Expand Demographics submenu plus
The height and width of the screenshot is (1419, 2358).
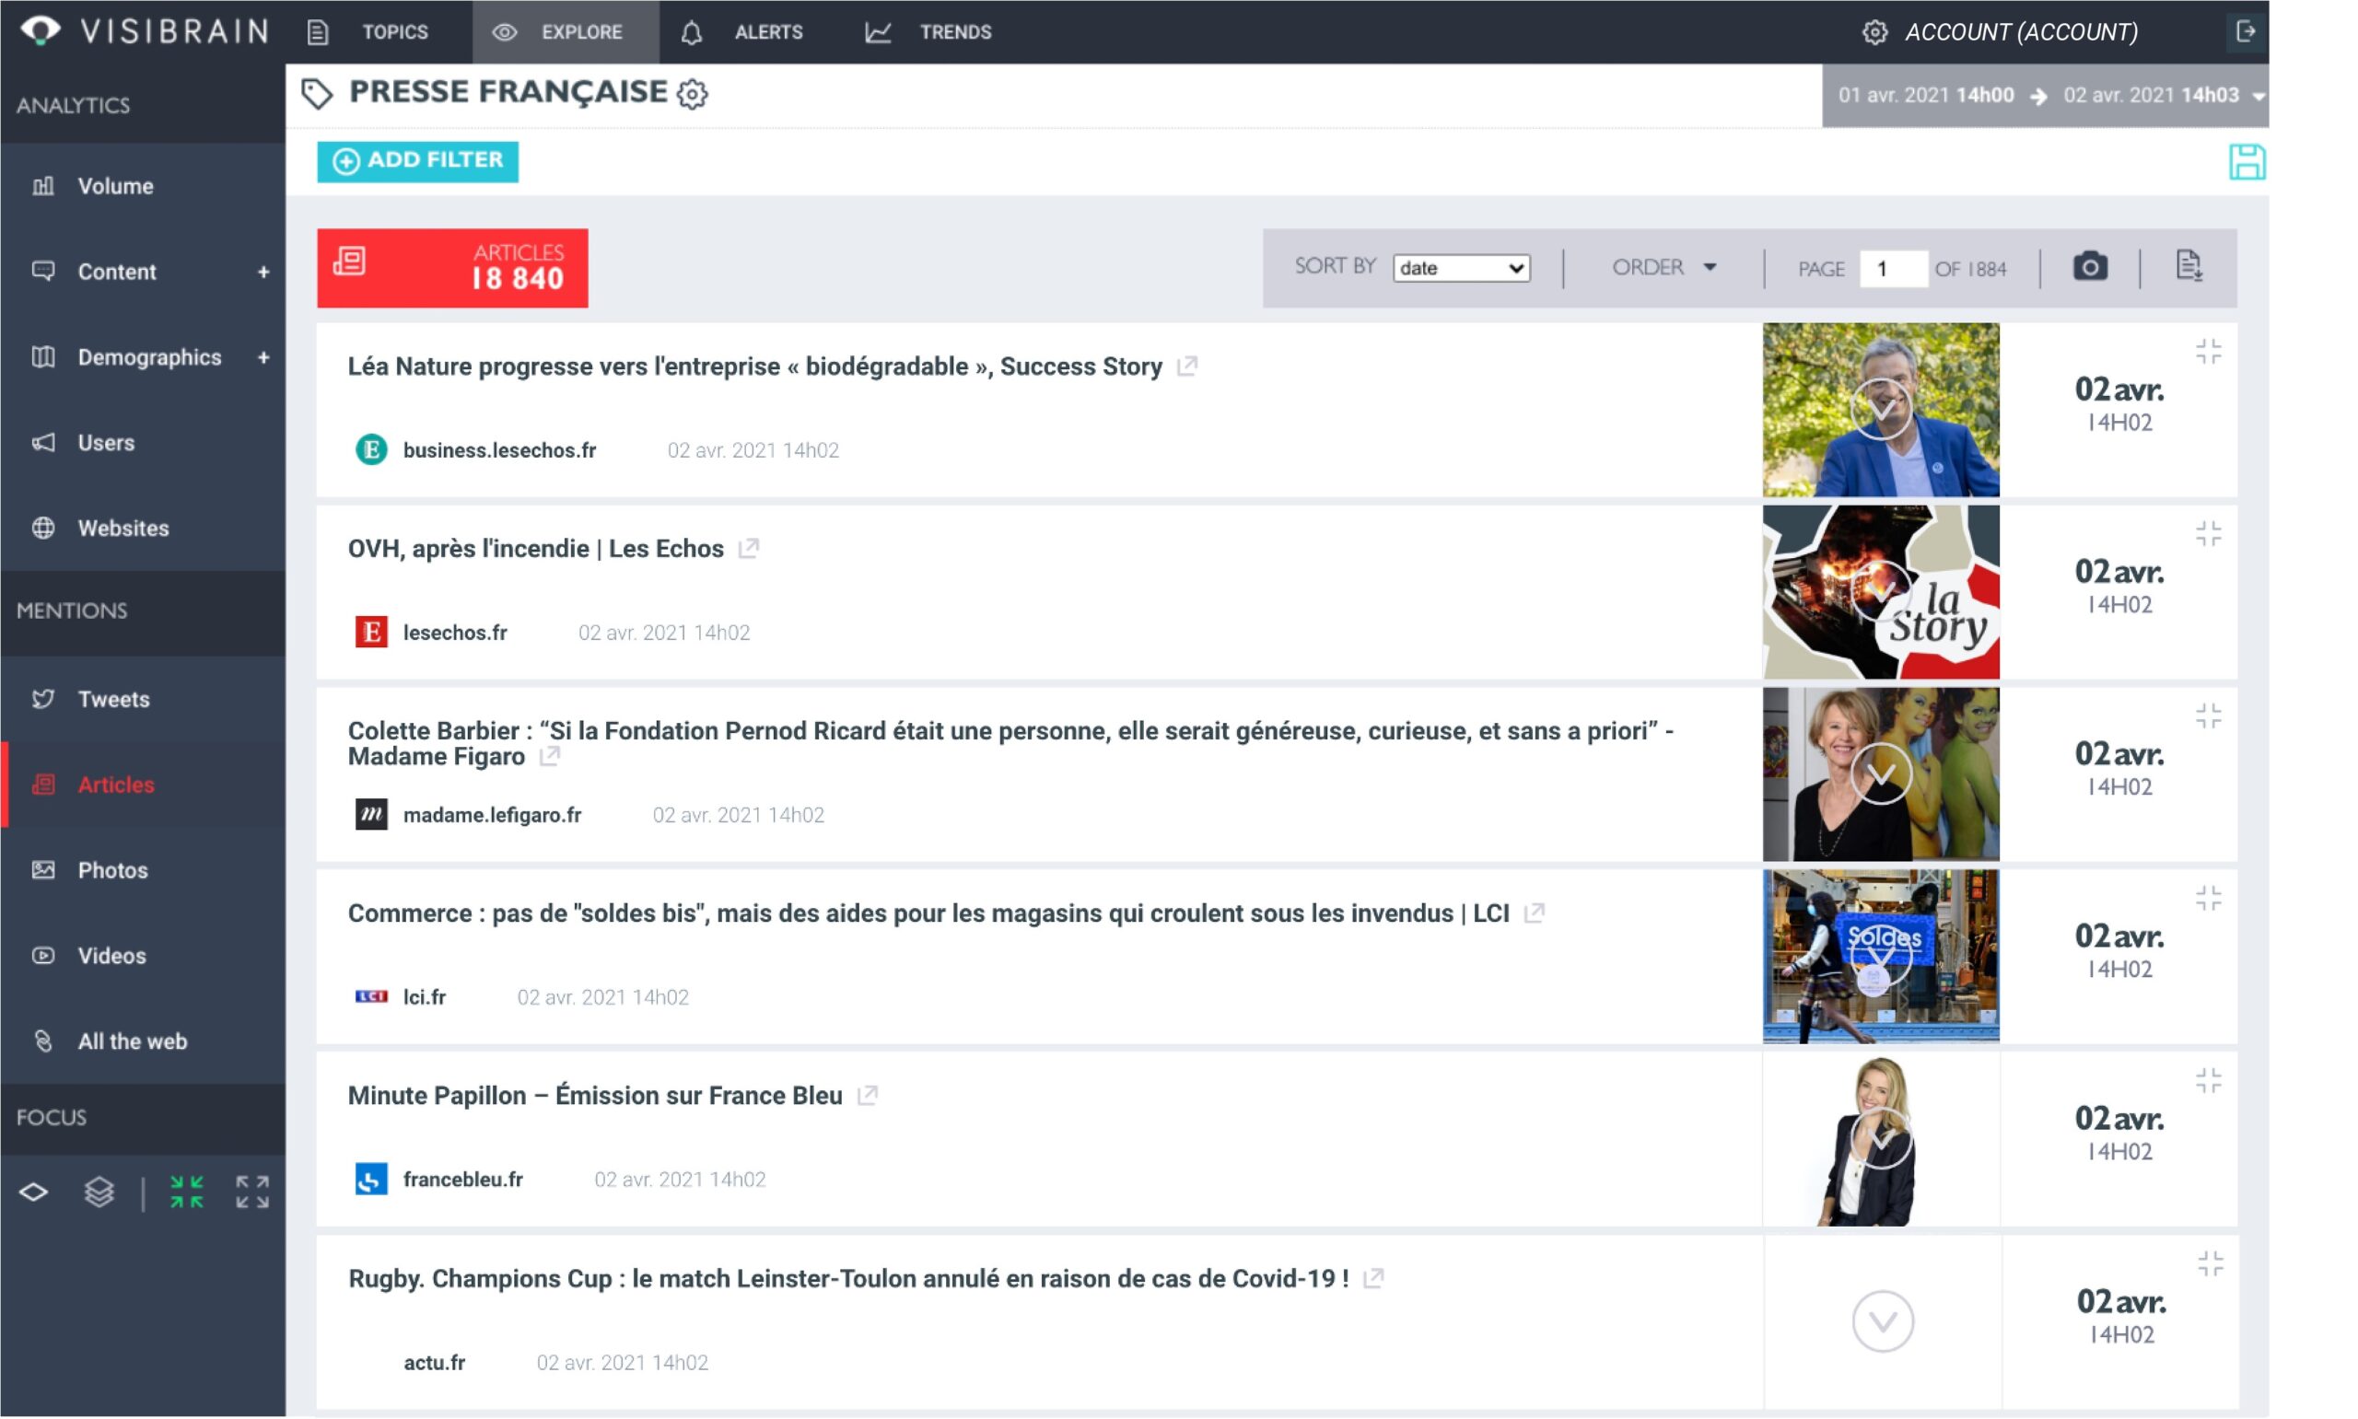263,357
